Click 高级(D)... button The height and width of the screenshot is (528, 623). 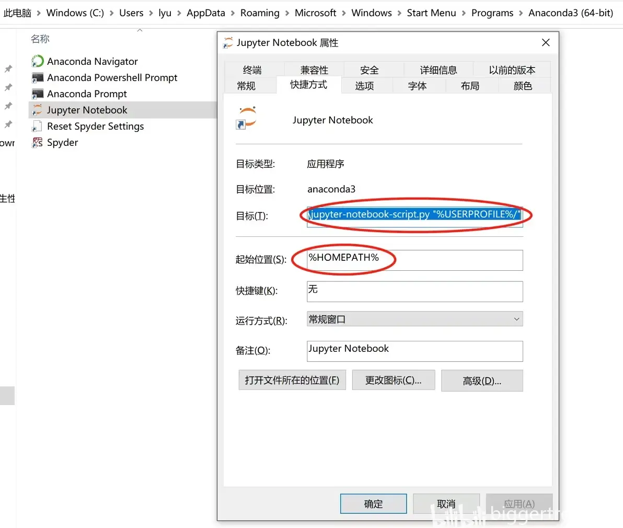tap(482, 381)
